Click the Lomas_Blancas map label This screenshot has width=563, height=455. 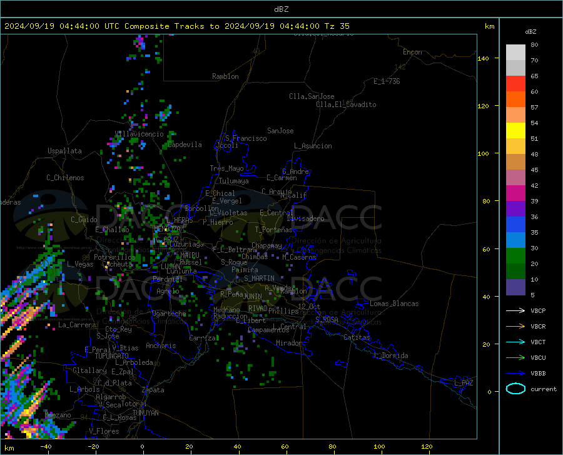point(394,304)
